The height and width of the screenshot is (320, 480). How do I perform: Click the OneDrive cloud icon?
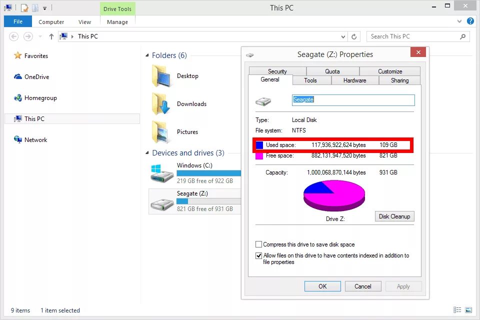[x=18, y=76]
